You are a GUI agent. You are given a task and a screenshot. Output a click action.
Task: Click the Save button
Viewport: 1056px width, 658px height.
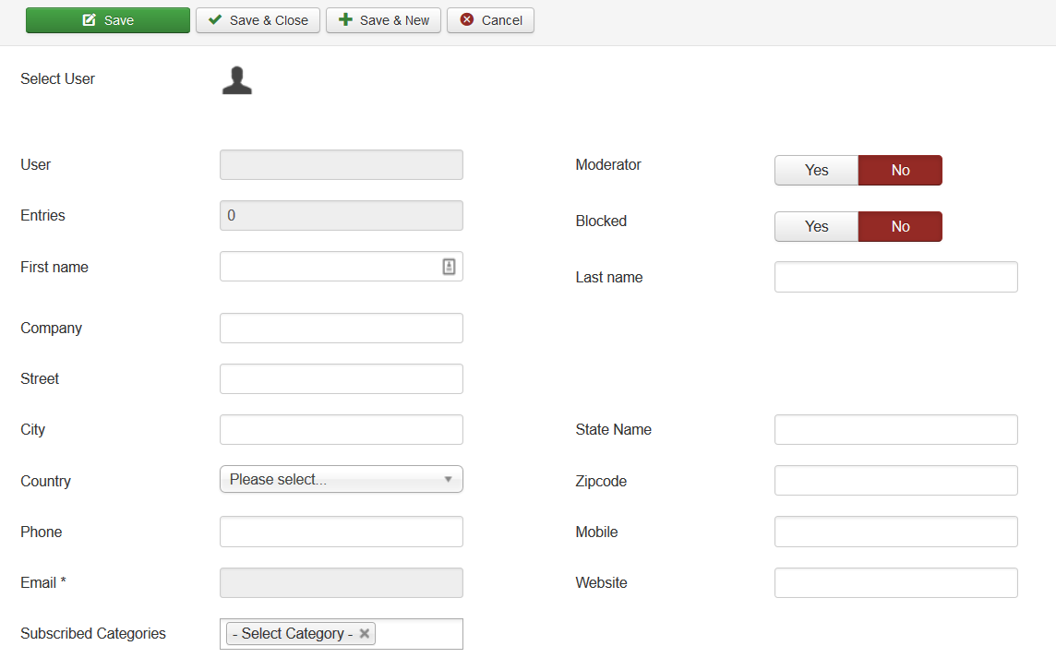click(x=108, y=20)
